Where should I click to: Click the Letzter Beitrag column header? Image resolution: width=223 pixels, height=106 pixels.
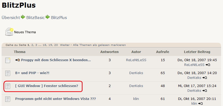pyautogui.click(x=197, y=52)
